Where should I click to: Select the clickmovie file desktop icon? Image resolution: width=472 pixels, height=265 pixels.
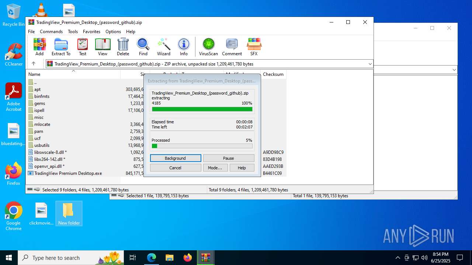point(41,213)
